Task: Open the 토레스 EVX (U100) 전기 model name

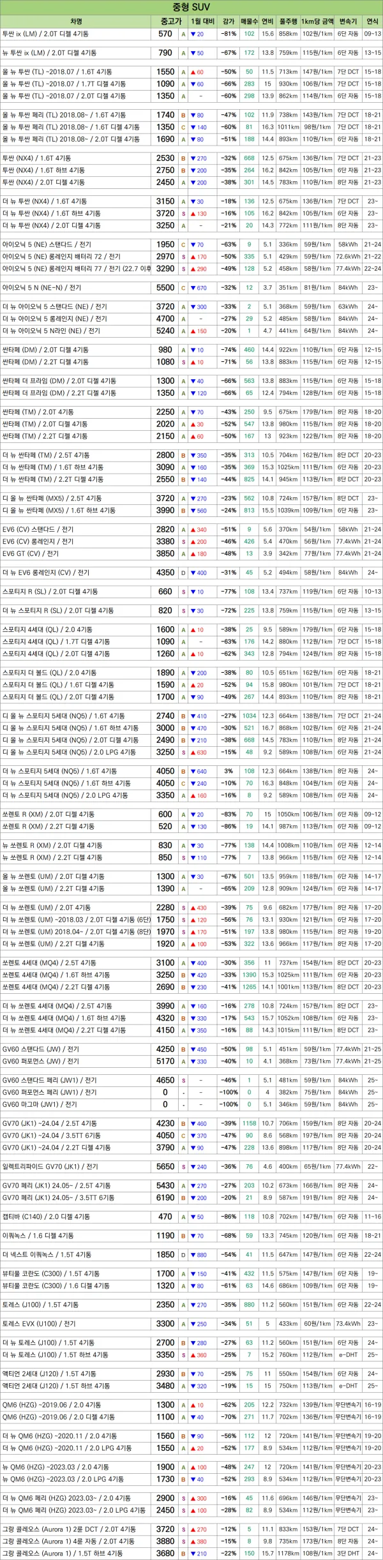Action: (x=38, y=1324)
